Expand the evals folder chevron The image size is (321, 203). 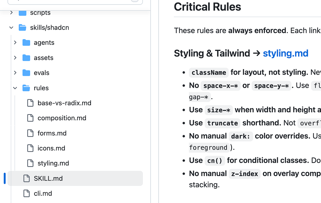coord(15,73)
